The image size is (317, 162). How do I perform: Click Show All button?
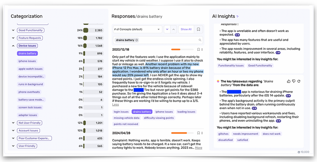[x=186, y=29]
